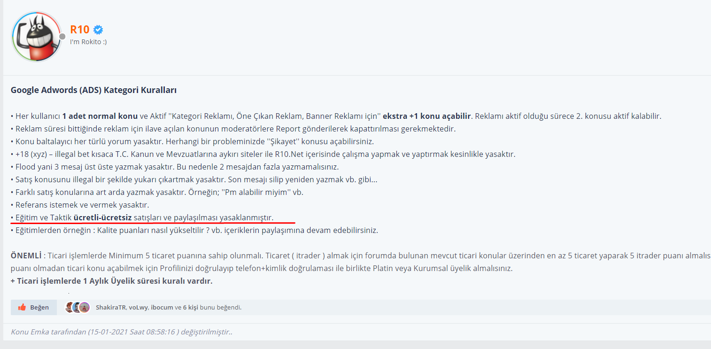
Task: Click the rule "Referans istemek ve vermek yasaktır"
Action: pos(80,205)
